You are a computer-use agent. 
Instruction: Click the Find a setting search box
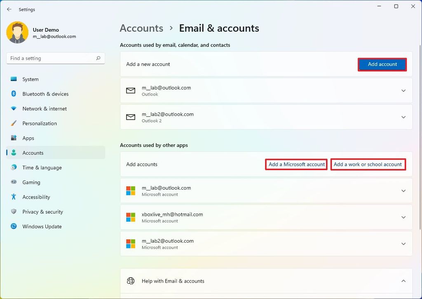point(56,58)
